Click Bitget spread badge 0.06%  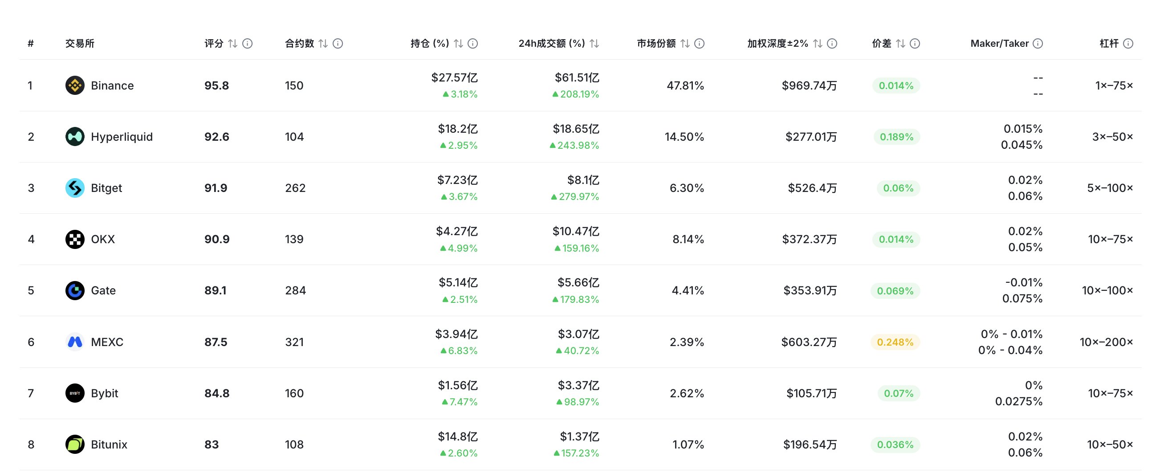[898, 188]
